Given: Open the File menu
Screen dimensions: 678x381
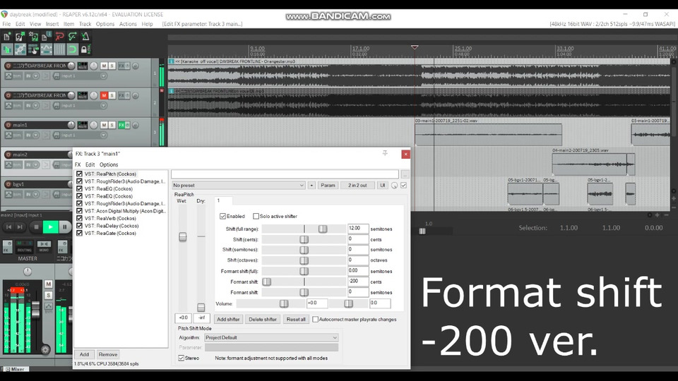Looking at the screenshot, I should coord(6,24).
